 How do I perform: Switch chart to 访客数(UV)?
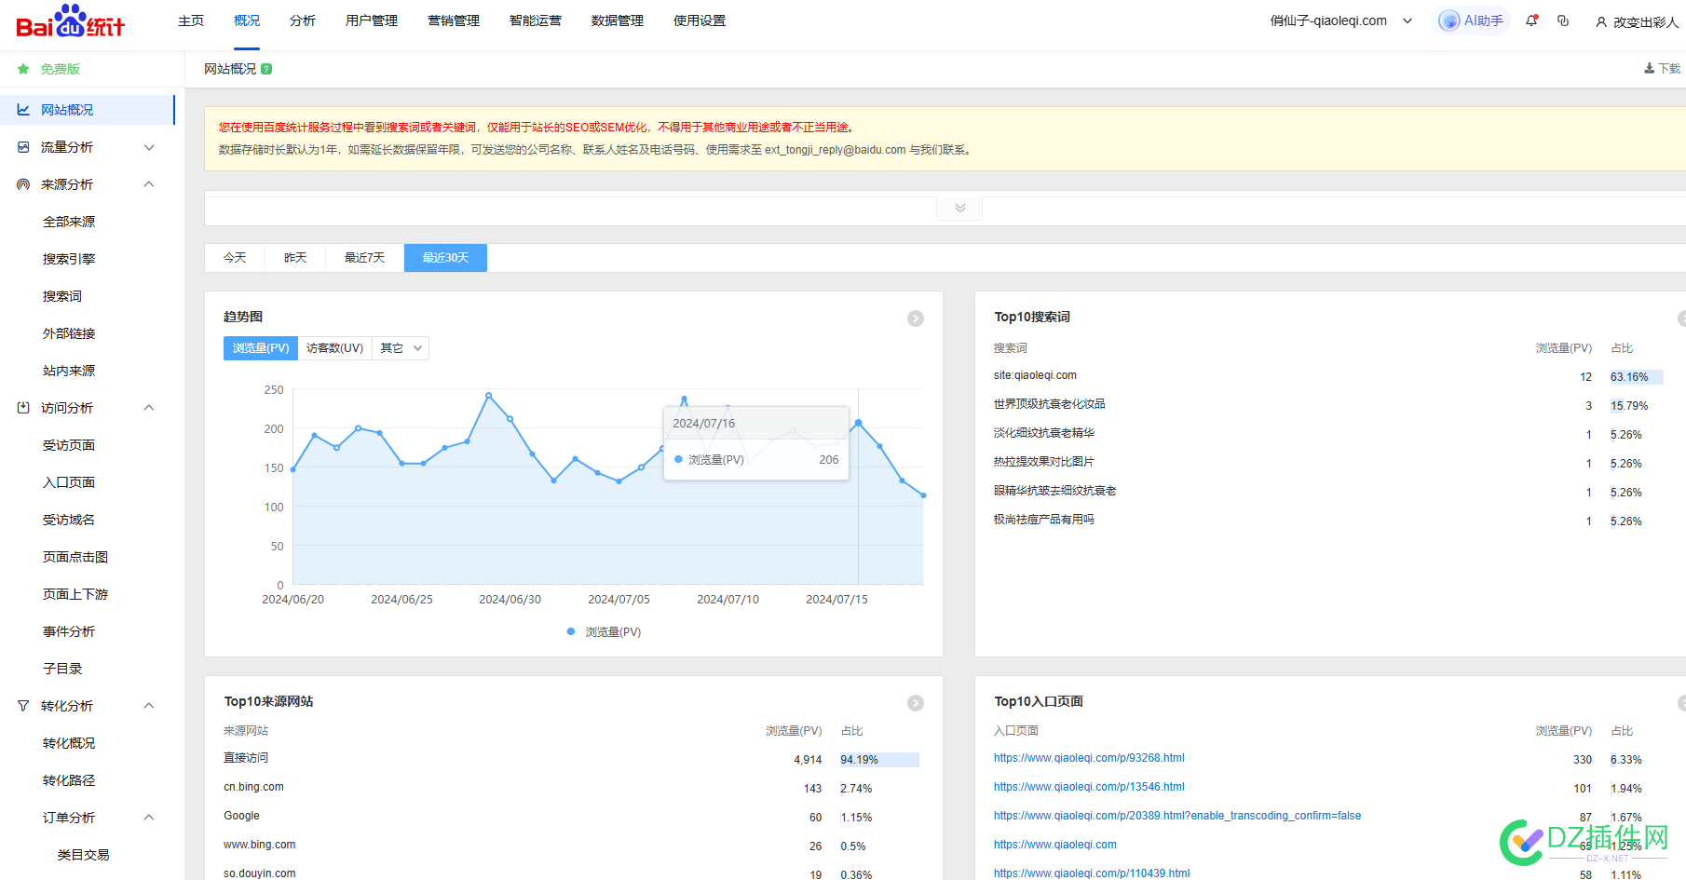click(335, 348)
